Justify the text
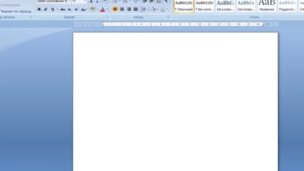This screenshot has width=304, height=171. pos(135,9)
